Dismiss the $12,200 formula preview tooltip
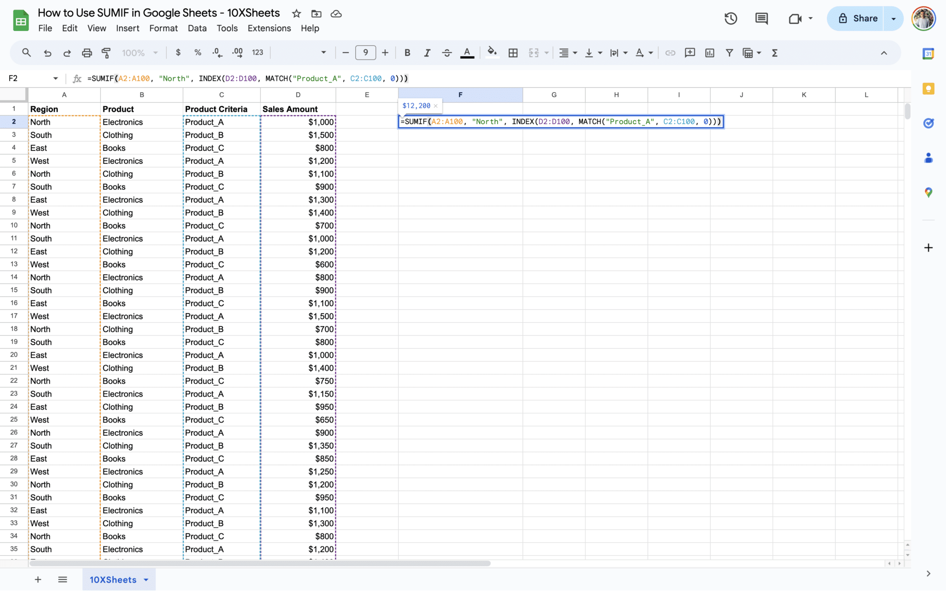The width and height of the screenshot is (946, 591). [436, 106]
